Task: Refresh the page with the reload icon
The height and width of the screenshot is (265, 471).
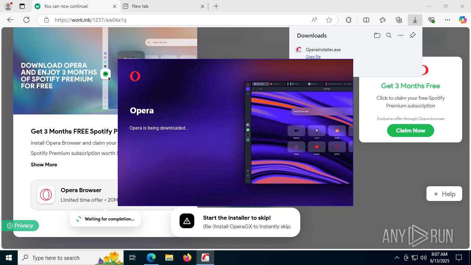Action: click(26, 20)
